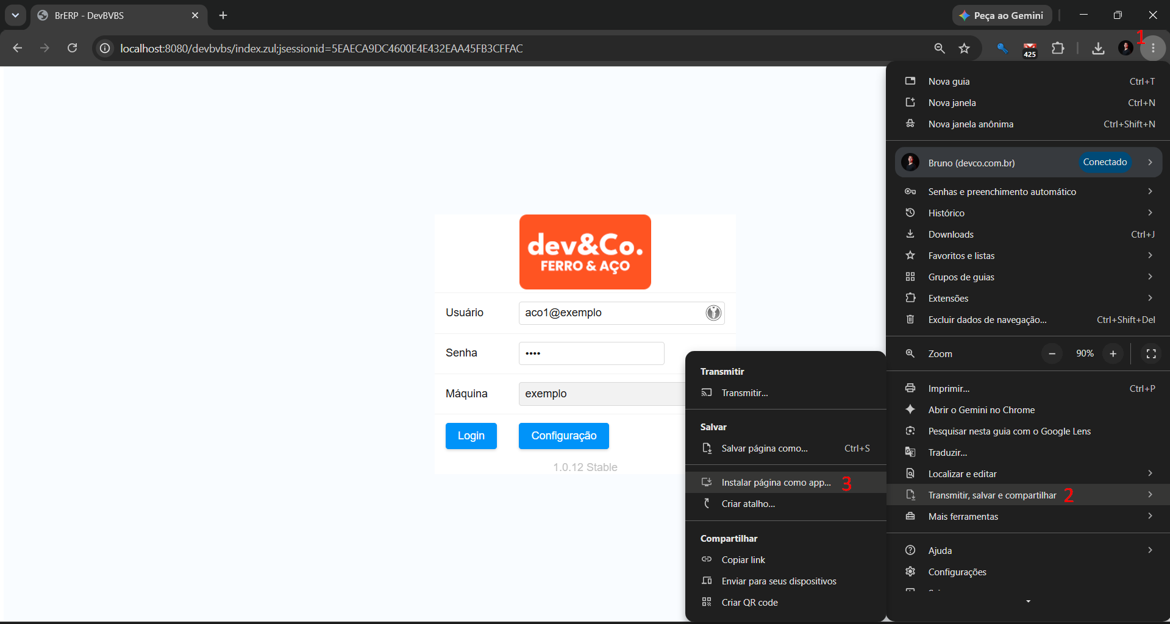Toggle fullscreen mode icon
Viewport: 1170px width, 624px height.
tap(1151, 353)
